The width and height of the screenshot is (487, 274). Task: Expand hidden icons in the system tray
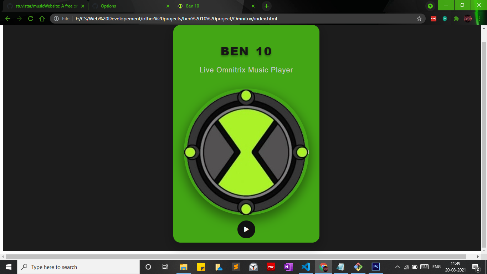[397, 267]
